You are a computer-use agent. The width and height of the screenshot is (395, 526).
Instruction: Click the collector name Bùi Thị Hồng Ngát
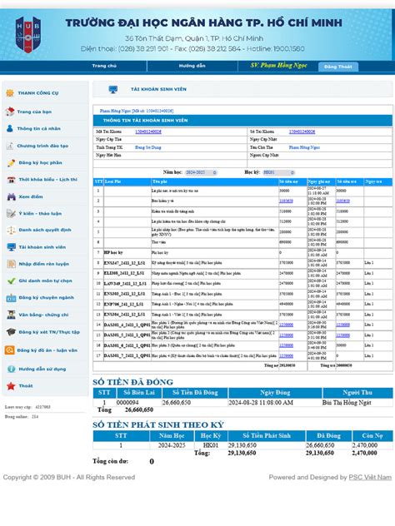pyautogui.click(x=347, y=403)
